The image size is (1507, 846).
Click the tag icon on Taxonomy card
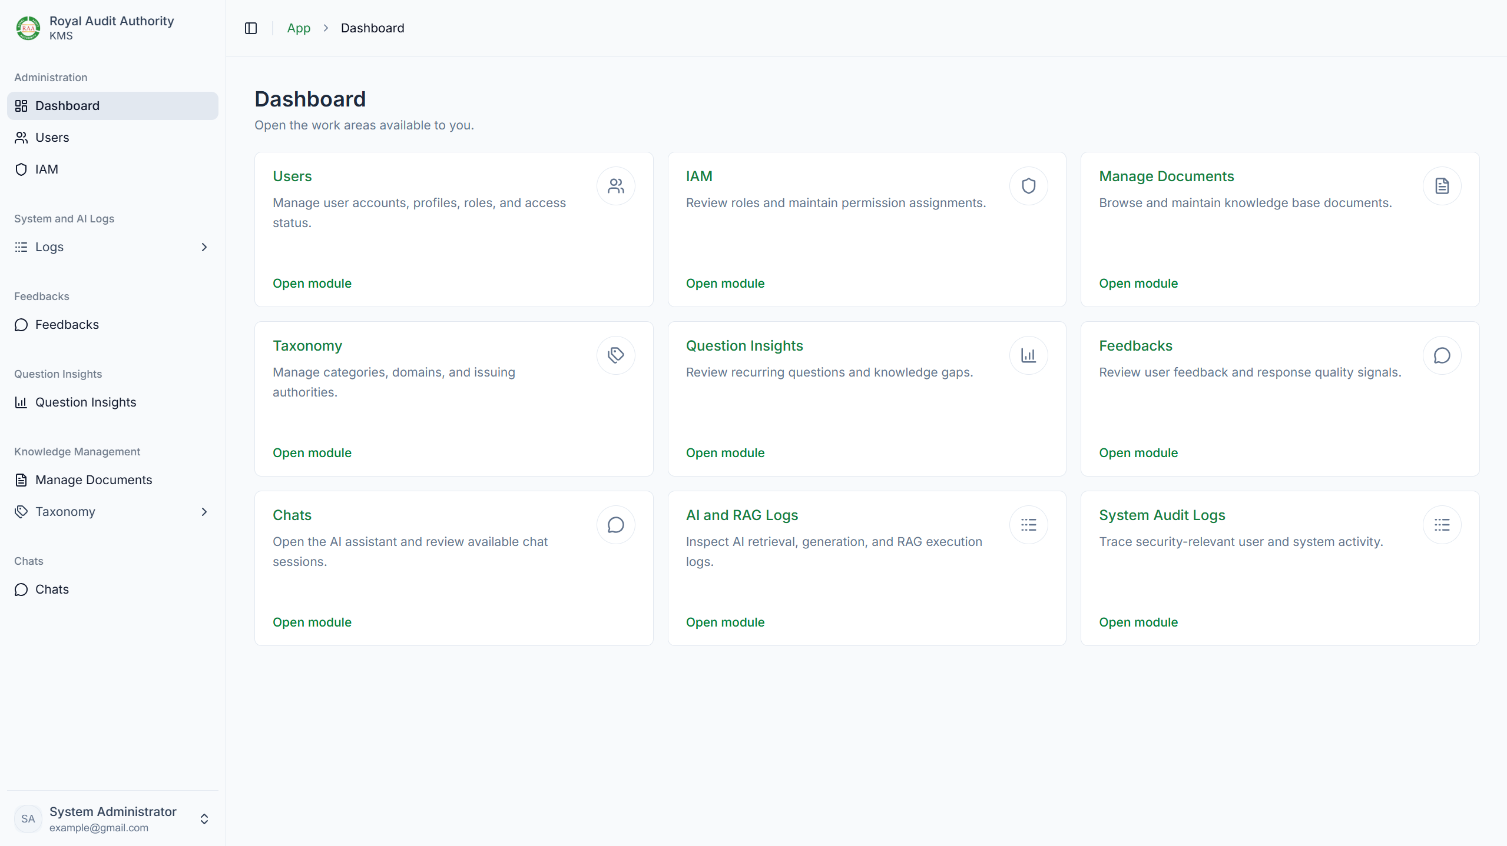(x=616, y=355)
